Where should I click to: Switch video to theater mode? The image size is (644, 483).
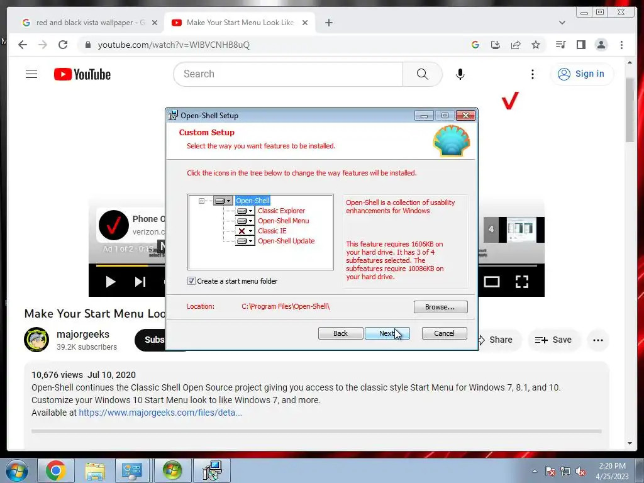point(492,282)
